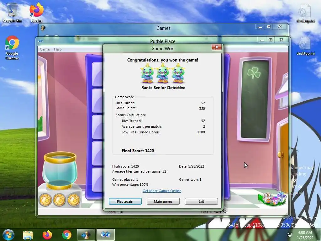This screenshot has width=321, height=241.
Task: Click the Win percentage: 100% text
Action: tap(130, 185)
